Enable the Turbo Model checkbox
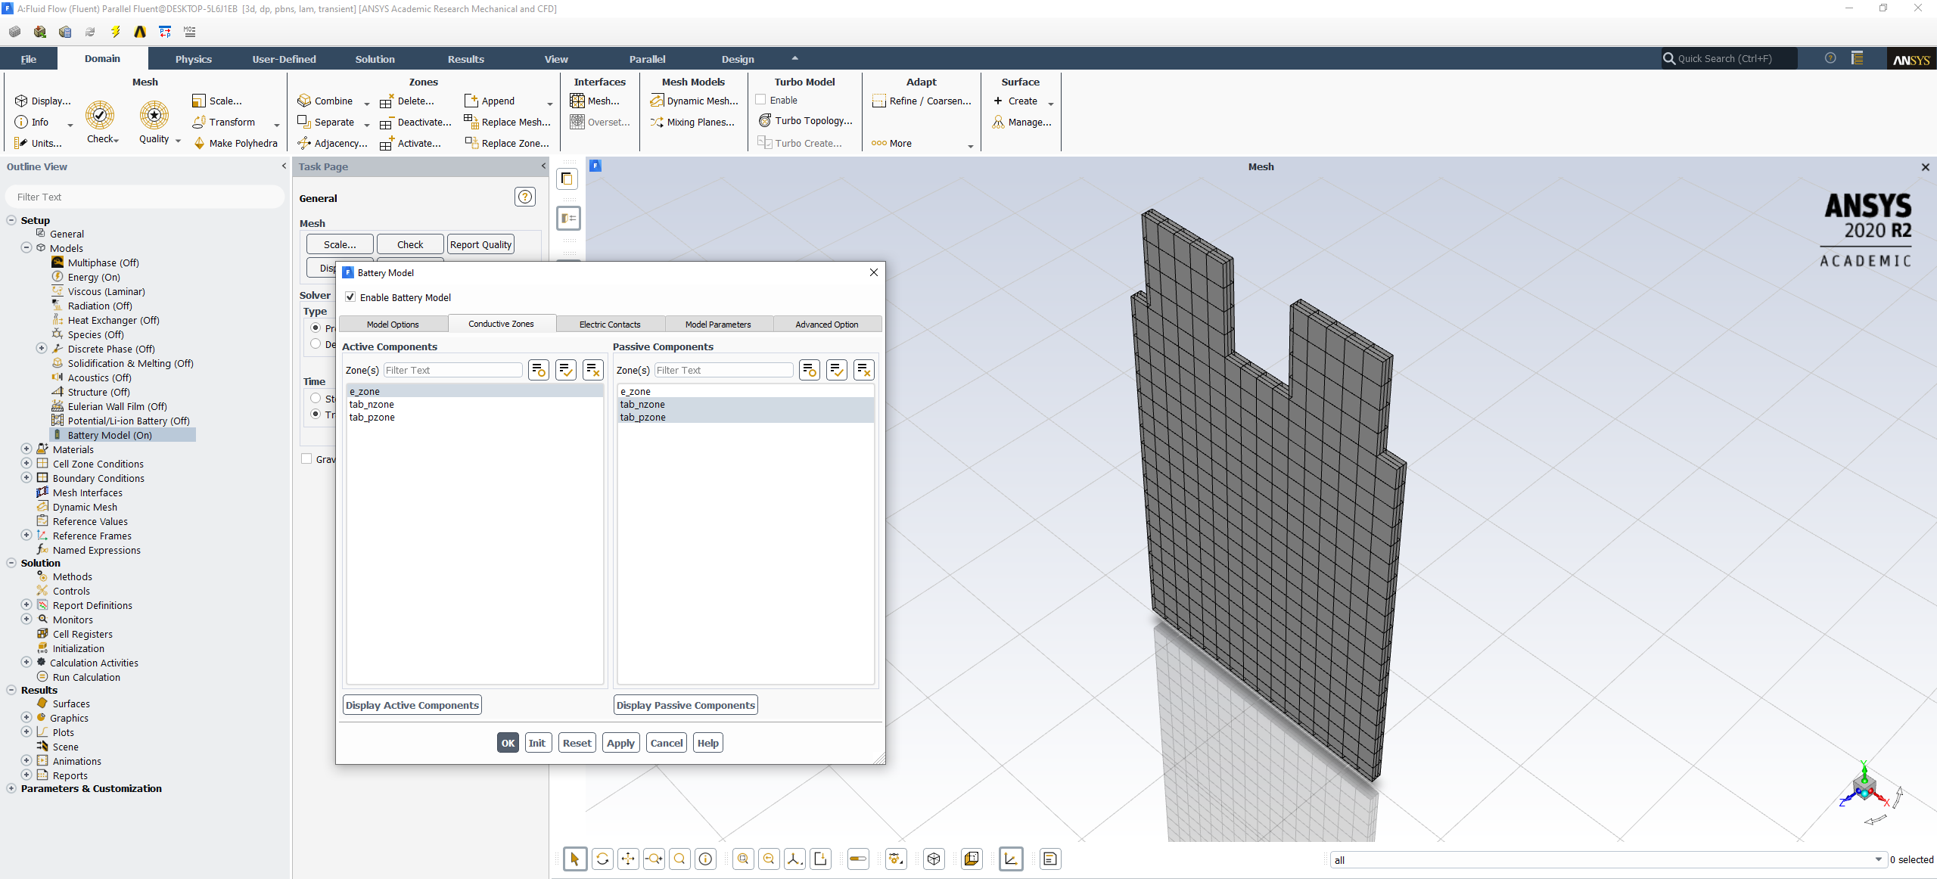 pos(761,100)
